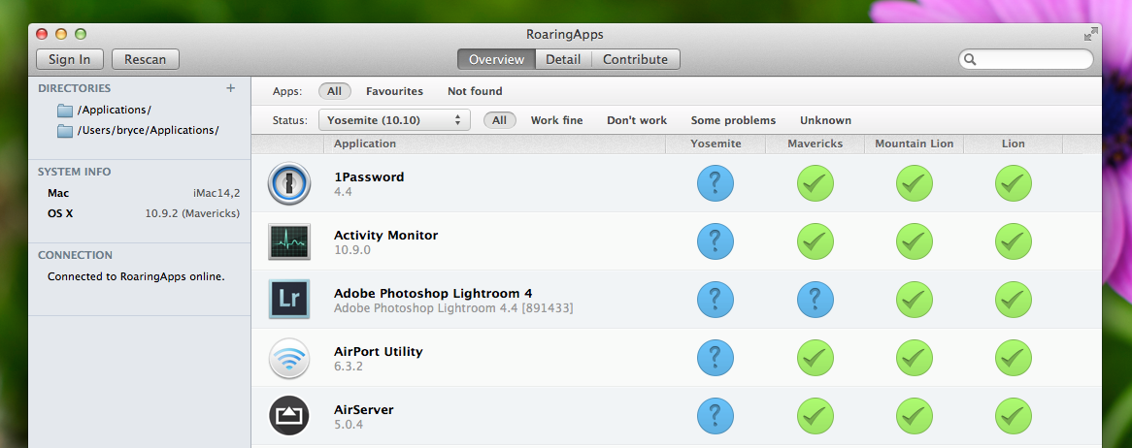Click the Activity Monitor app icon
This screenshot has width=1132, height=448.
288,241
